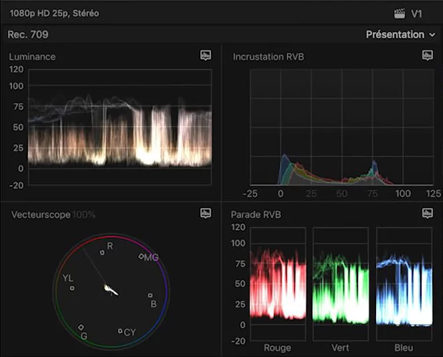Click the Parade RVB title

(256, 214)
